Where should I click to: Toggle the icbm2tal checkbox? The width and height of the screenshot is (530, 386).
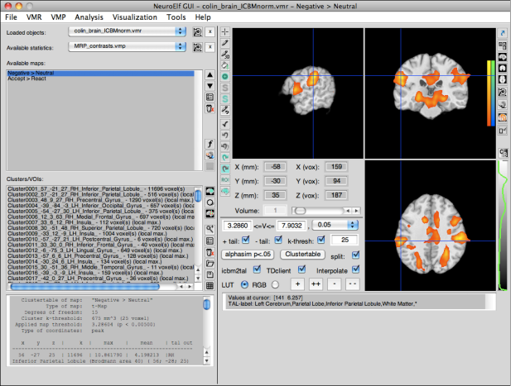(x=257, y=269)
